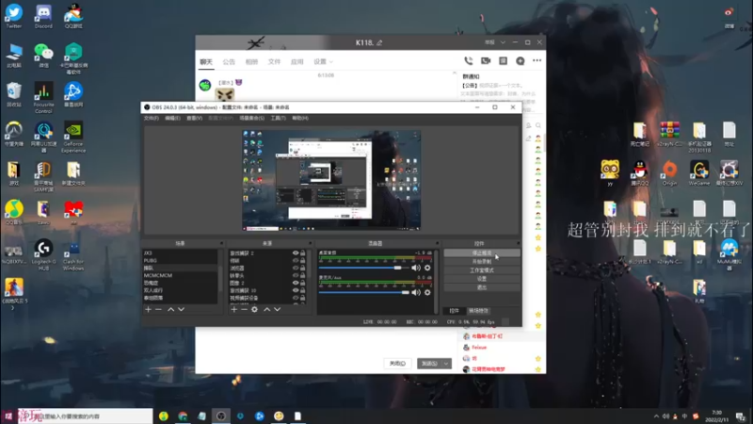Add a new source with the plus icon

coord(233,310)
